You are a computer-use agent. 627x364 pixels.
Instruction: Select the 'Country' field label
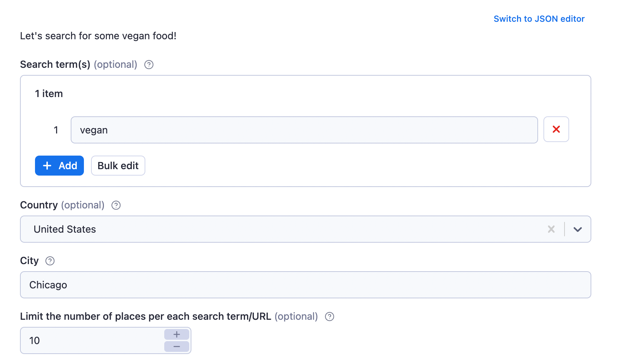pyautogui.click(x=39, y=205)
